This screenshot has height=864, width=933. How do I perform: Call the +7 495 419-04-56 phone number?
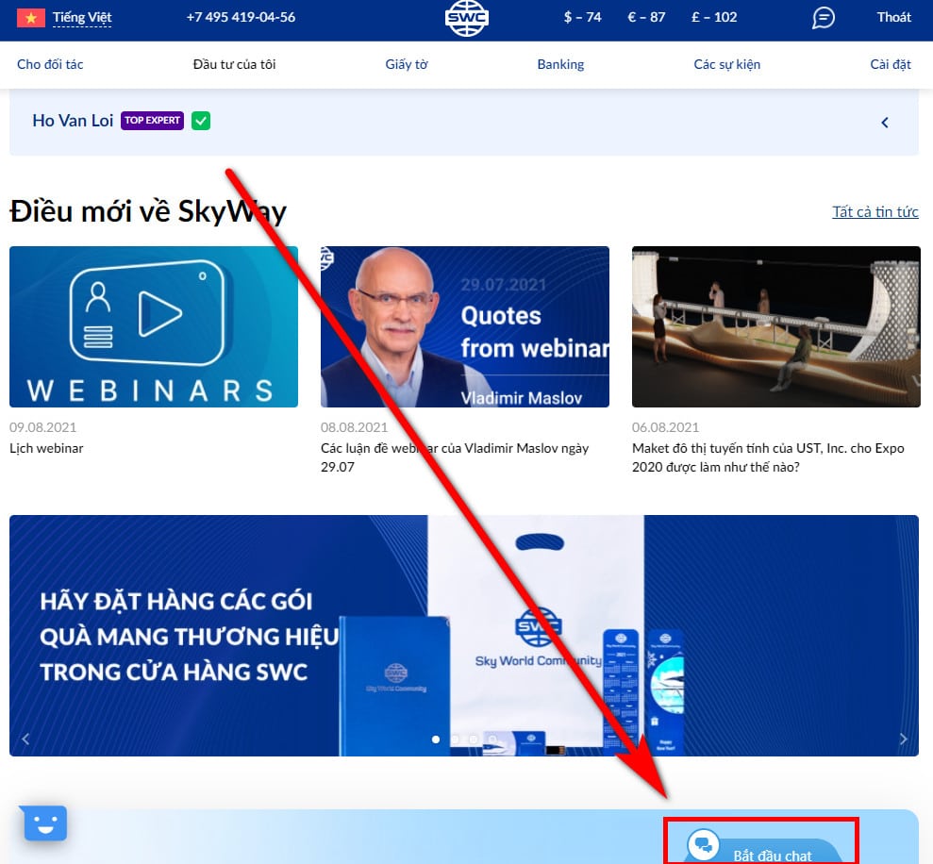pyautogui.click(x=241, y=17)
